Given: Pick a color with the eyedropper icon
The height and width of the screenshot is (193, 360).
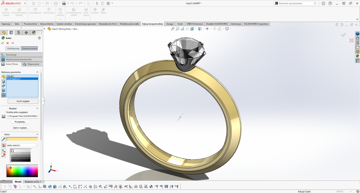Looking at the screenshot, I should coord(4,139).
